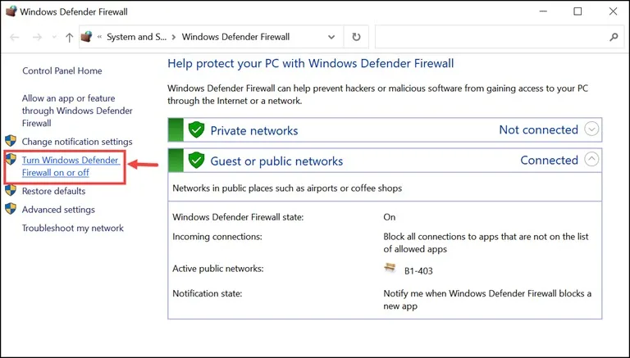630x358 pixels.
Task: Click the Not connected status text
Action: point(538,129)
